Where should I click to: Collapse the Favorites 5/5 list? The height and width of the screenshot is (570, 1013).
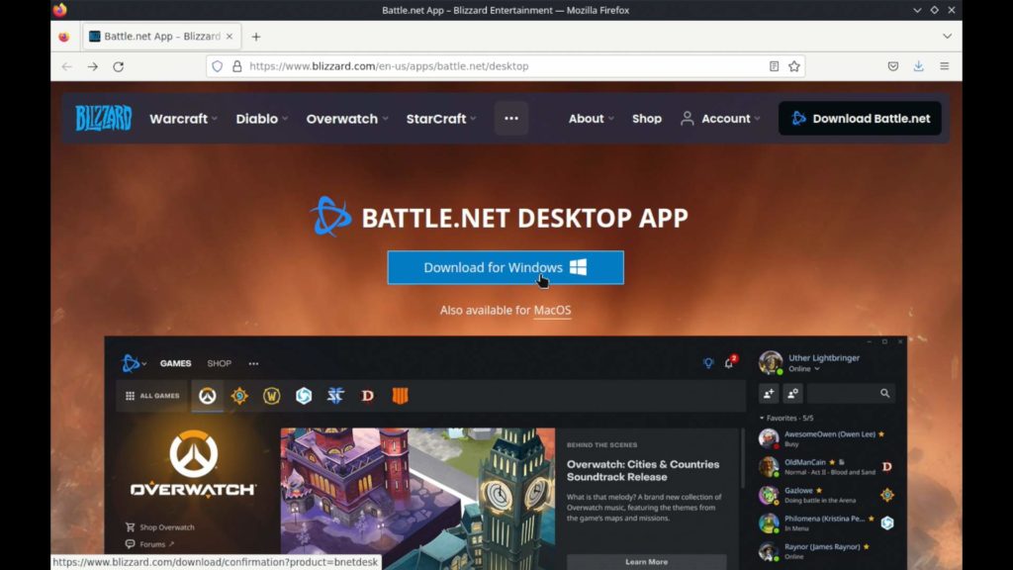point(786,419)
